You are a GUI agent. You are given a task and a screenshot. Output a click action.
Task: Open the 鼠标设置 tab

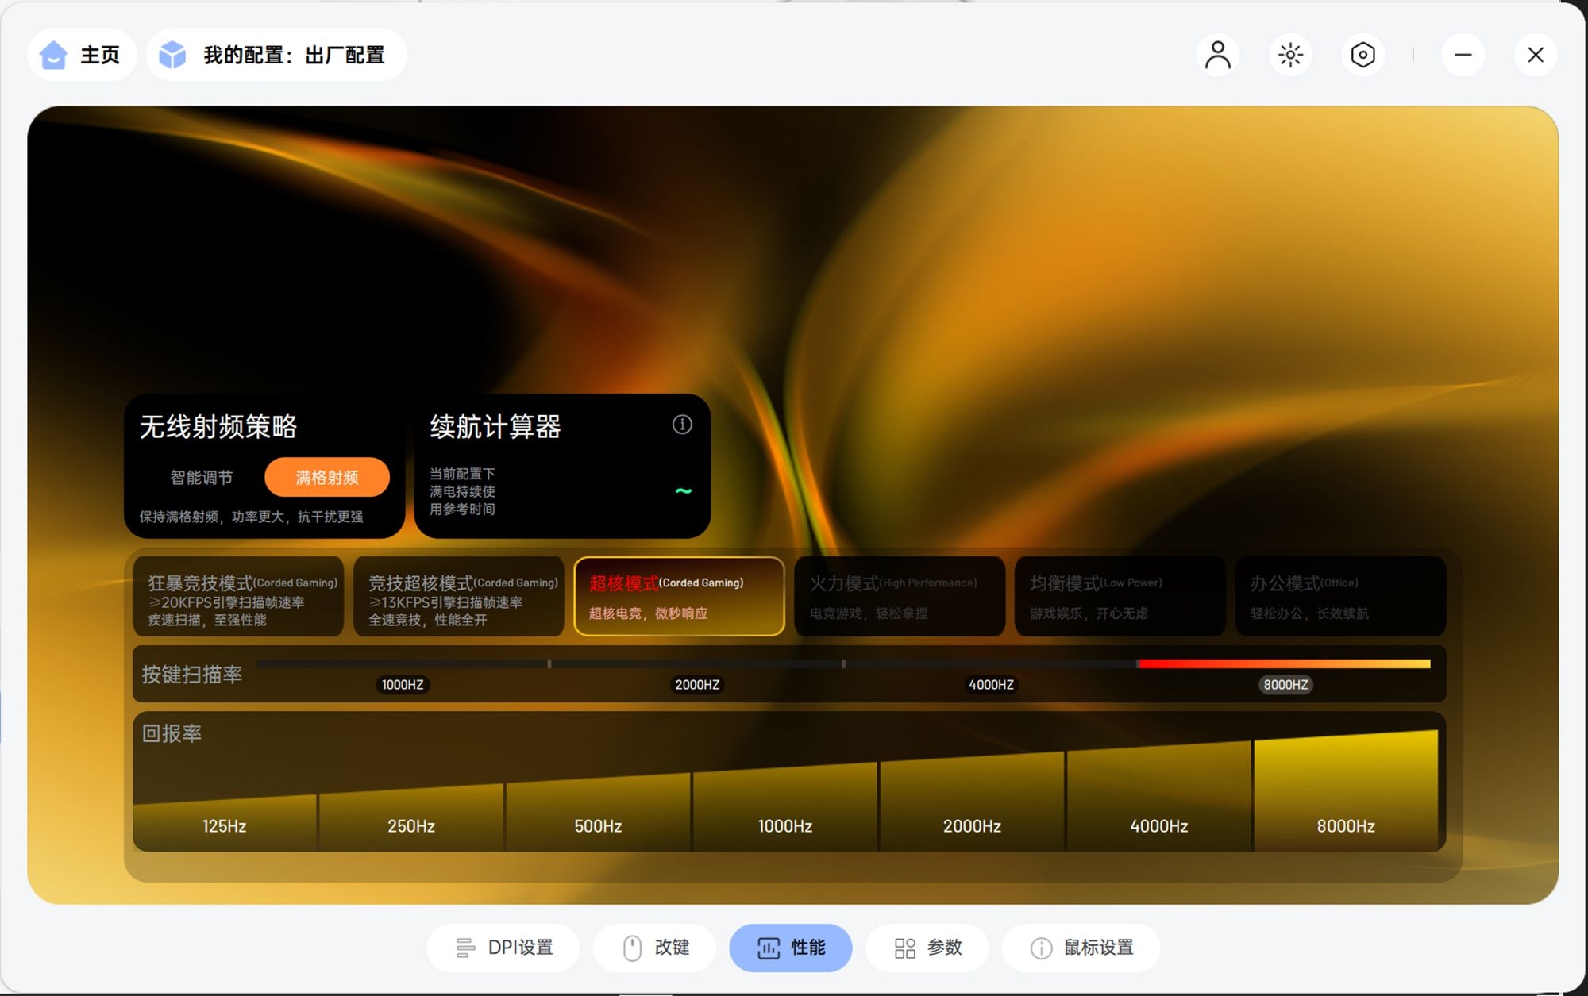point(1081,948)
